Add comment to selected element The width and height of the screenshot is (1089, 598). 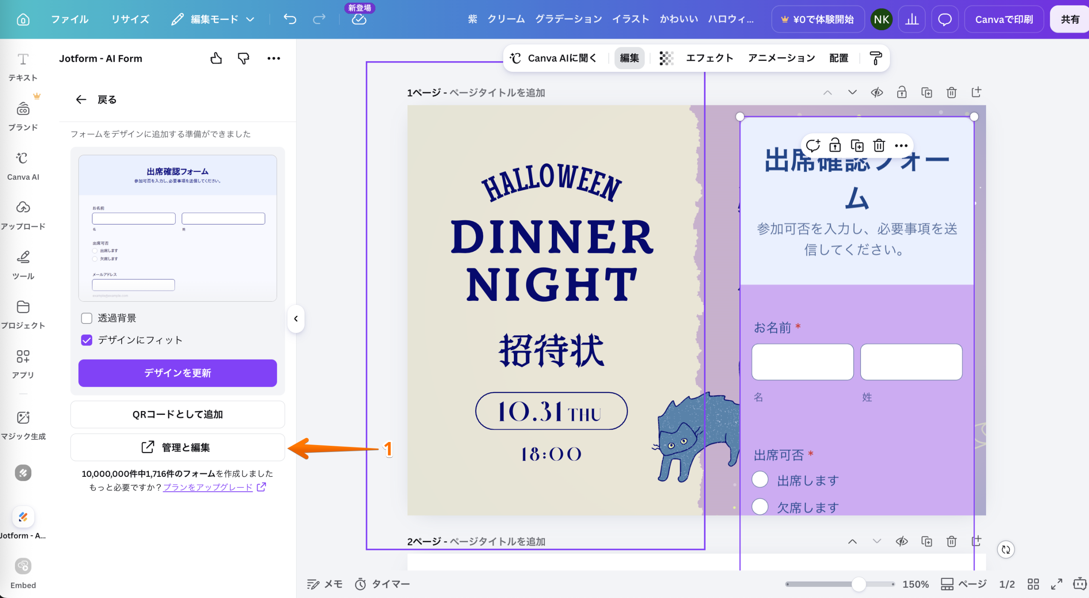(812, 145)
